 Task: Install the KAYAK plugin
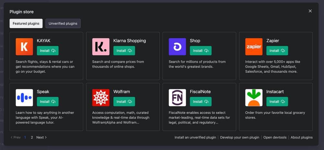pos(48,51)
